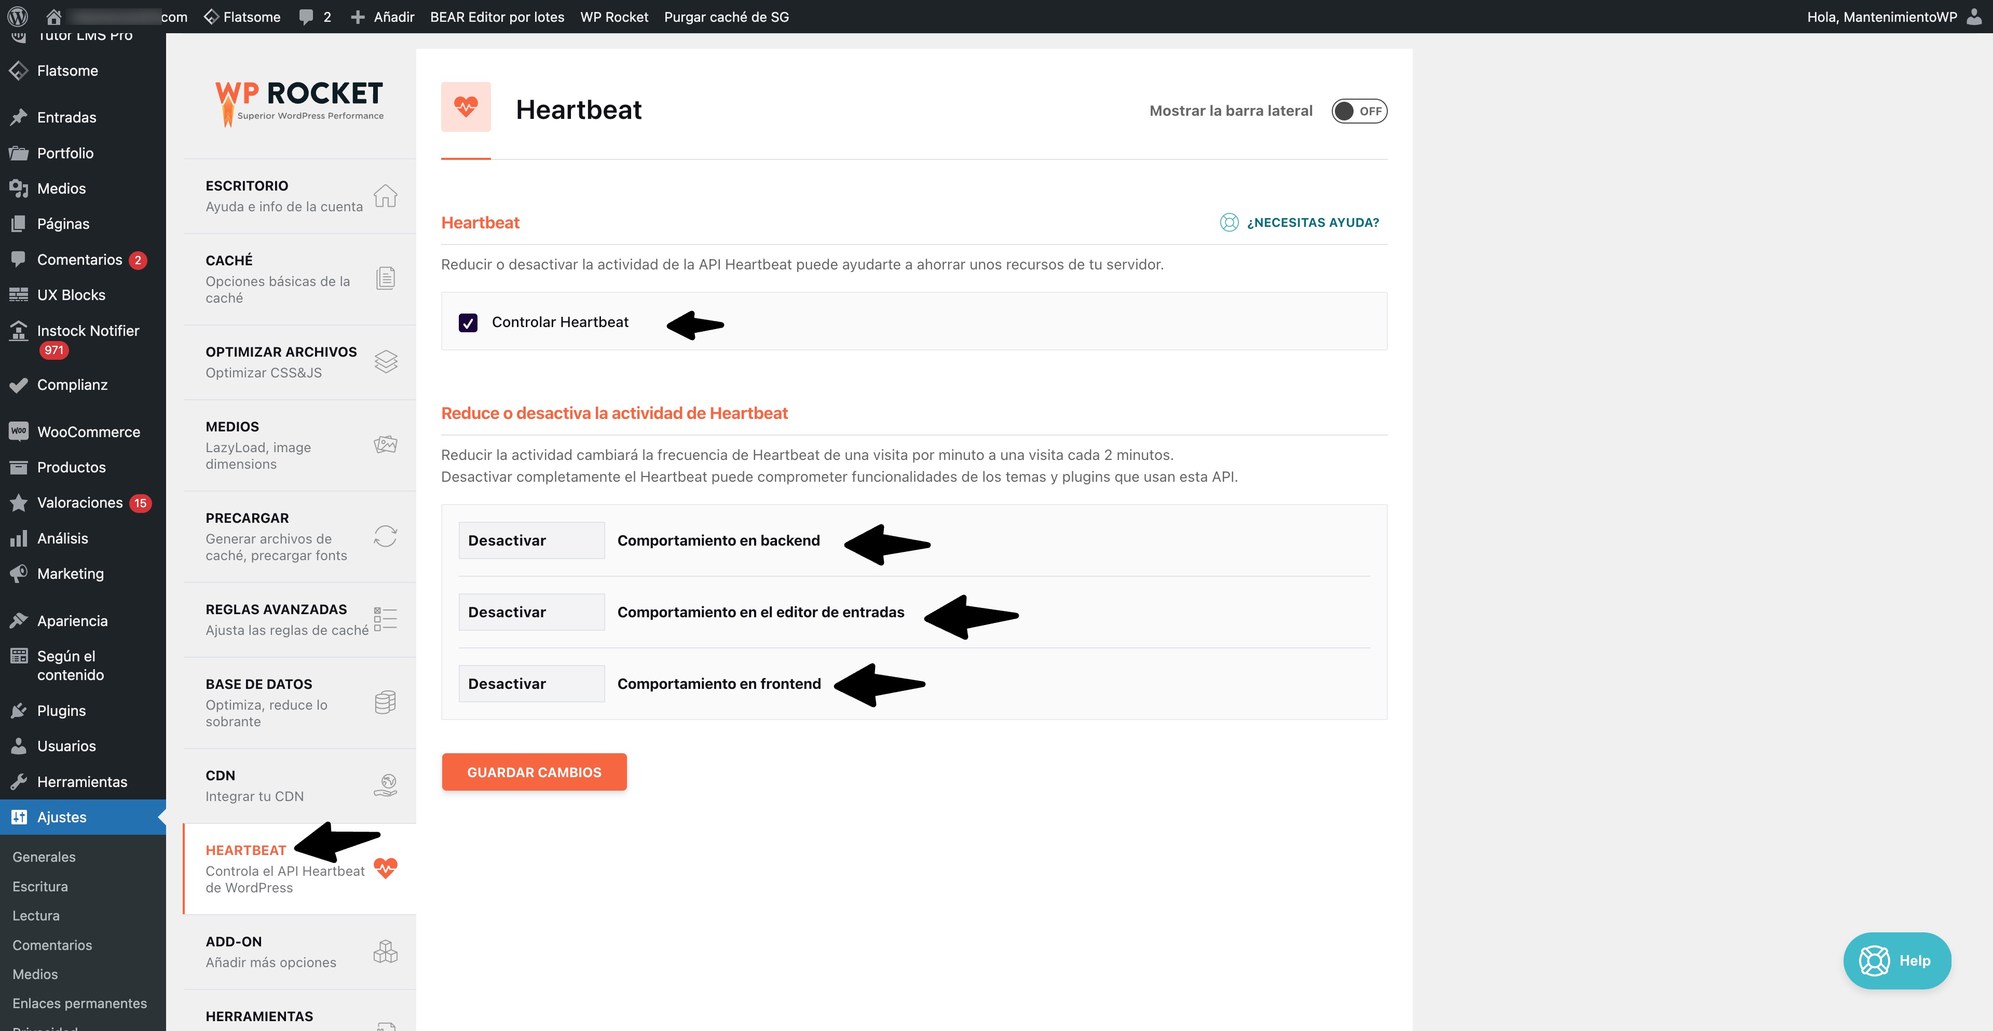Screen dimensions: 1993x1031
Task: Click the ¿Necesitas ayuda? link
Action: (1312, 222)
